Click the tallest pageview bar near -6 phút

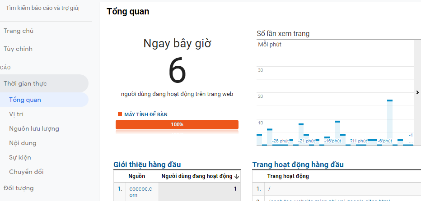[x=389, y=123]
